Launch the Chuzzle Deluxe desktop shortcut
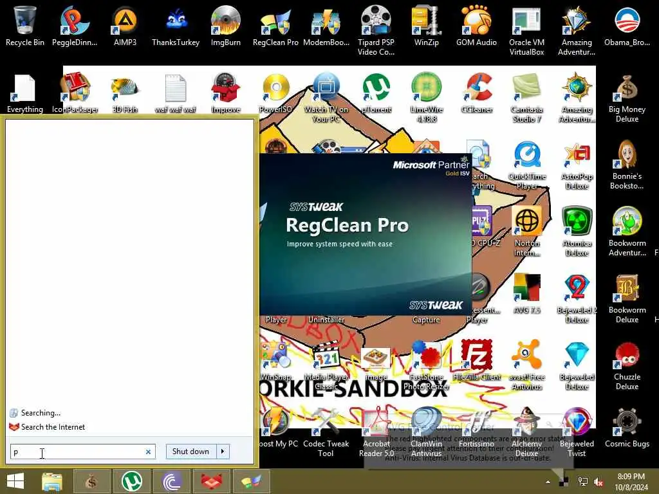This screenshot has height=494, width=659. point(627,365)
